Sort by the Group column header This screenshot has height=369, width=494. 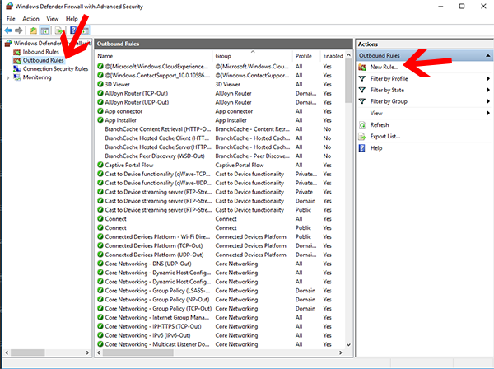tap(253, 56)
